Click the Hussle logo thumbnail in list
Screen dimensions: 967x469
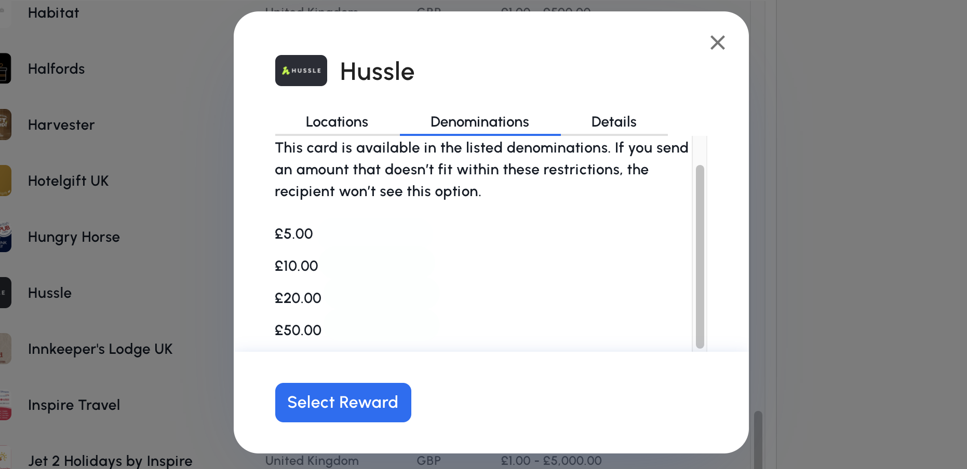[5, 293]
